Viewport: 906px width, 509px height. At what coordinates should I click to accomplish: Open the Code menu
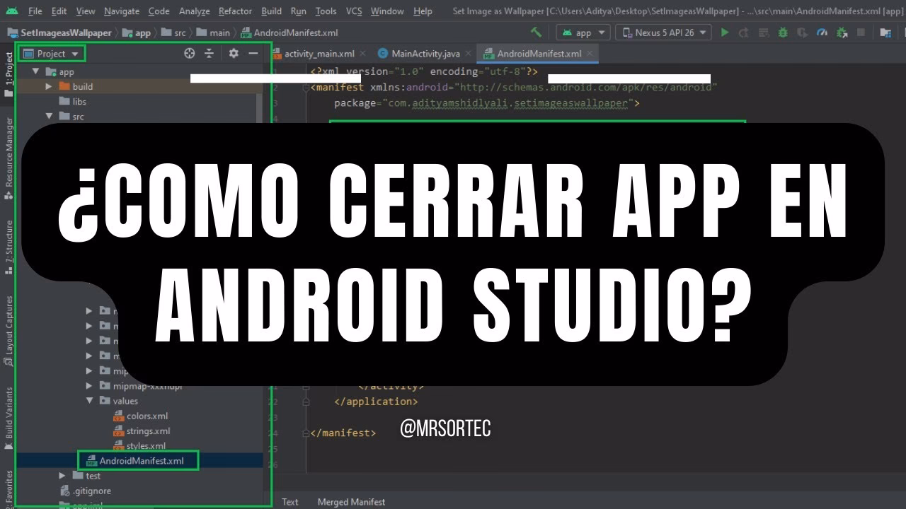click(159, 11)
